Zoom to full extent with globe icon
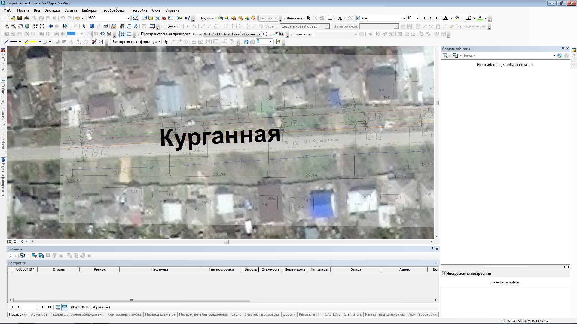 (27, 26)
